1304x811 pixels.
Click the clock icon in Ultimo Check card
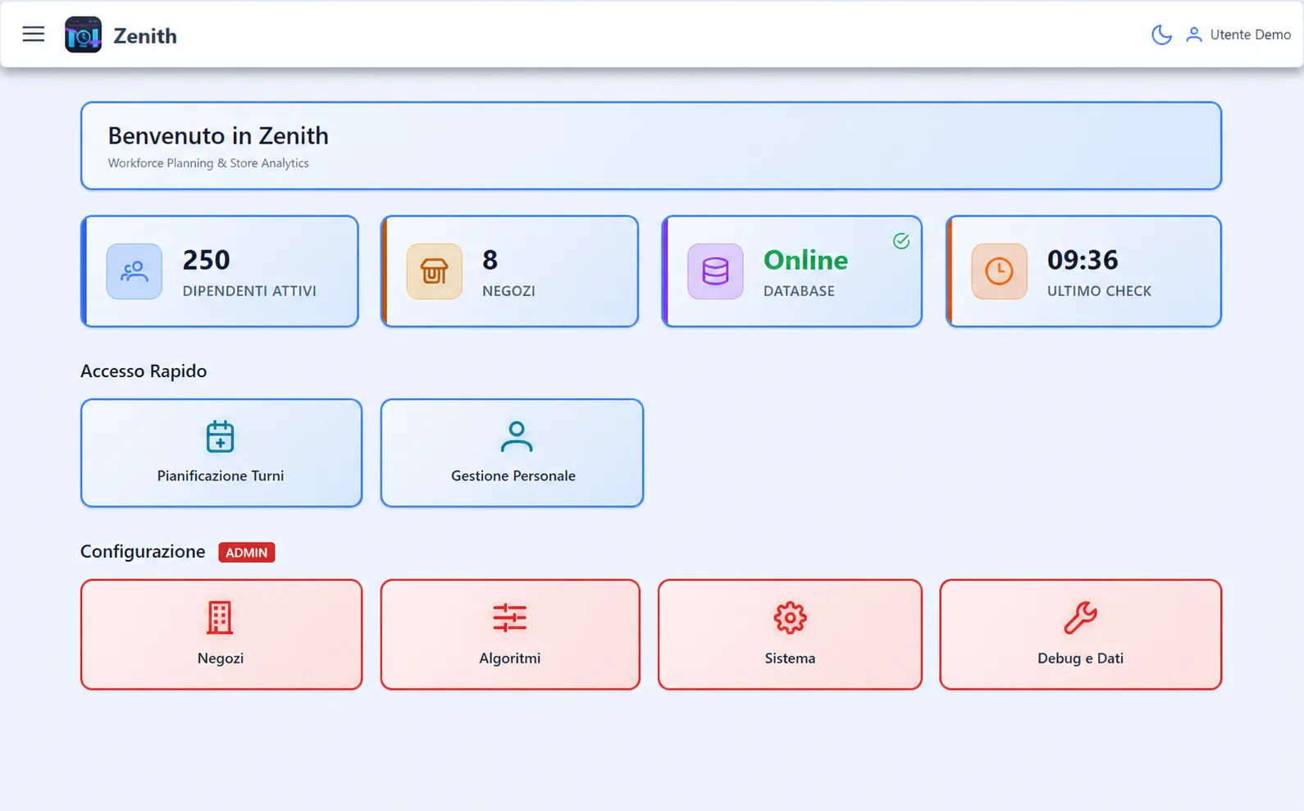(999, 271)
